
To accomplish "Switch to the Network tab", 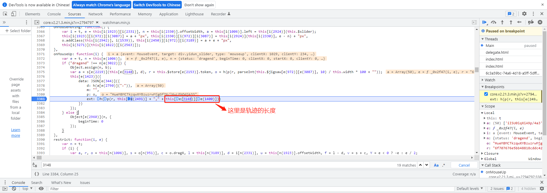I will 95,14.
